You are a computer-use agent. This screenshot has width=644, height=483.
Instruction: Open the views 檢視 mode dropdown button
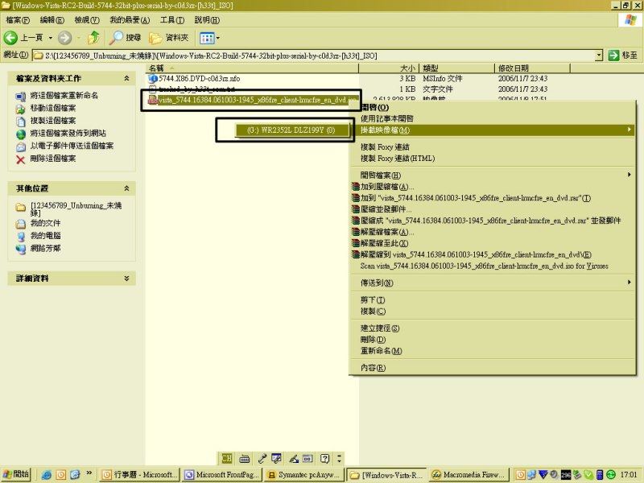click(x=209, y=38)
